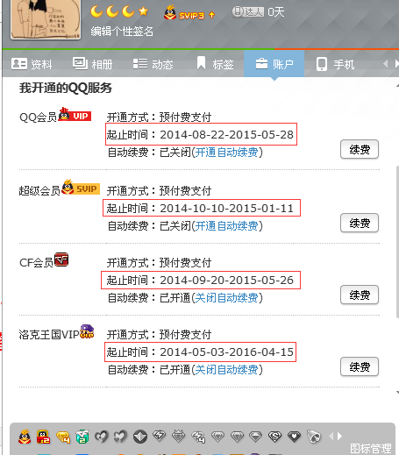This screenshot has height=455, width=399.
Task: Show next icons in bottom icon bar
Action: pyautogui.click(x=339, y=437)
